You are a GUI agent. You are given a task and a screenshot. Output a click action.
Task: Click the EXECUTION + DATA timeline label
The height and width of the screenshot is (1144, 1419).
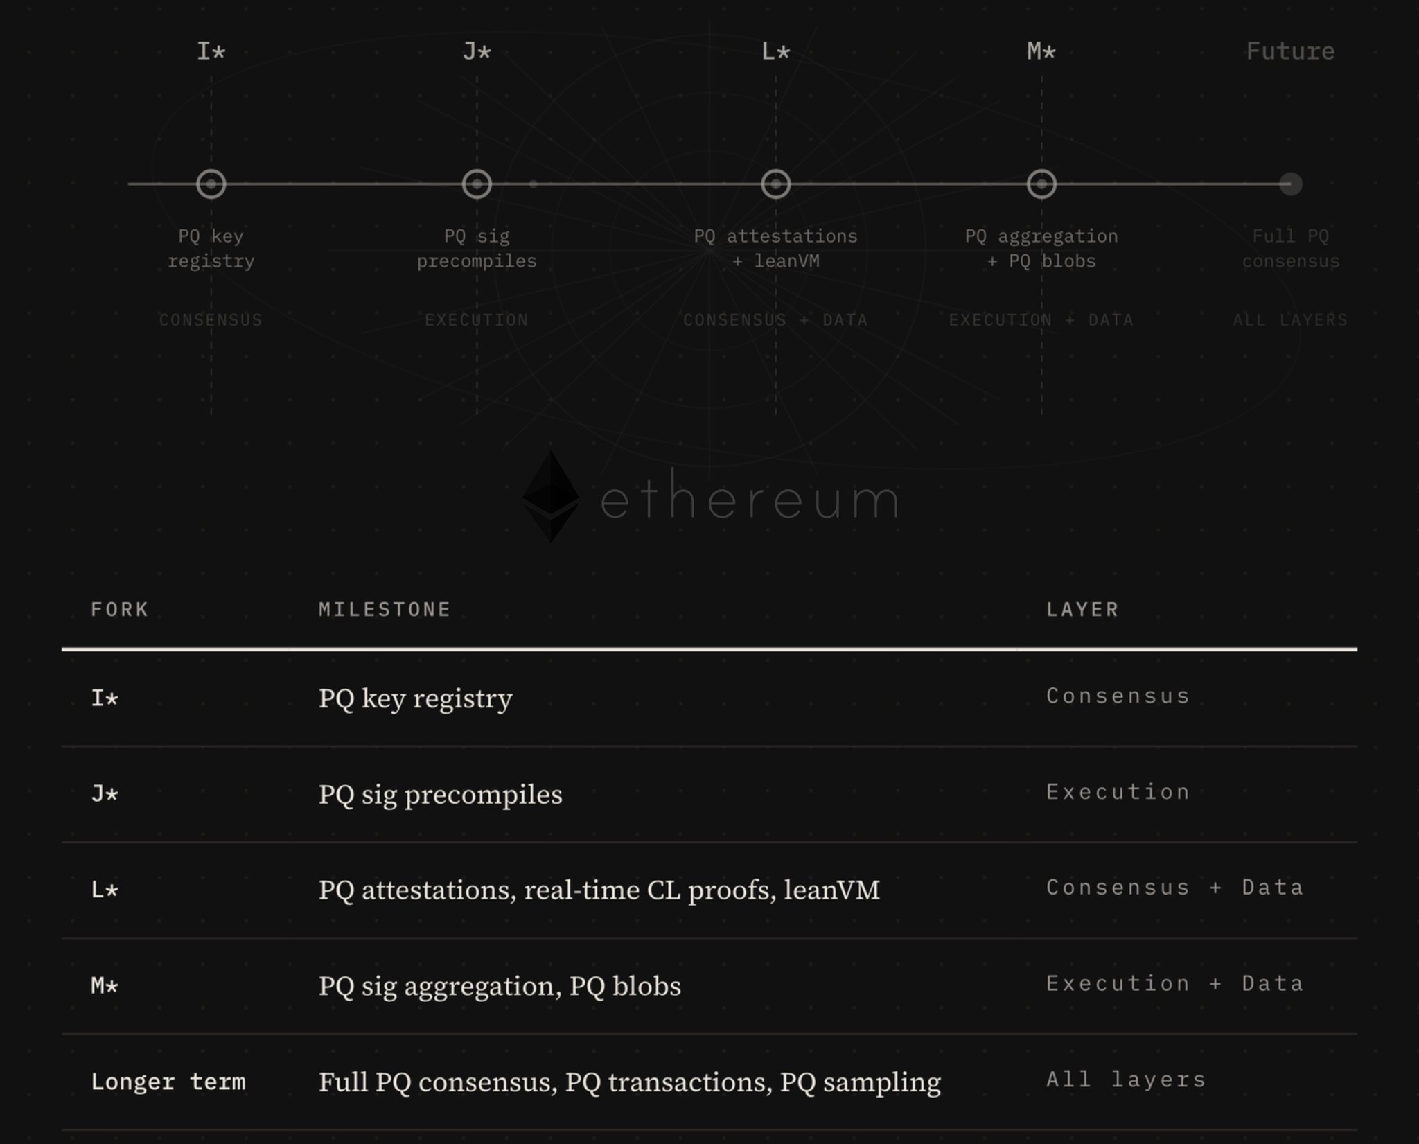tap(1041, 320)
